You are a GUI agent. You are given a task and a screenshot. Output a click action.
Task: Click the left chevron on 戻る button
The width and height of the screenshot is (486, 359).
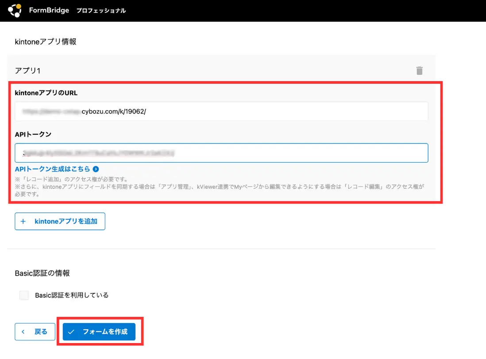(x=24, y=332)
